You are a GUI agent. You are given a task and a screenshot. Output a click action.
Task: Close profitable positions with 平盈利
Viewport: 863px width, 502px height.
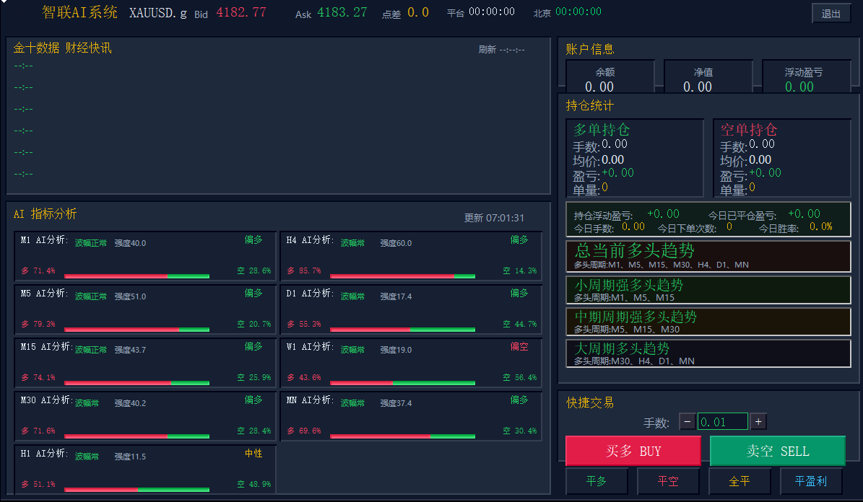pos(811,481)
